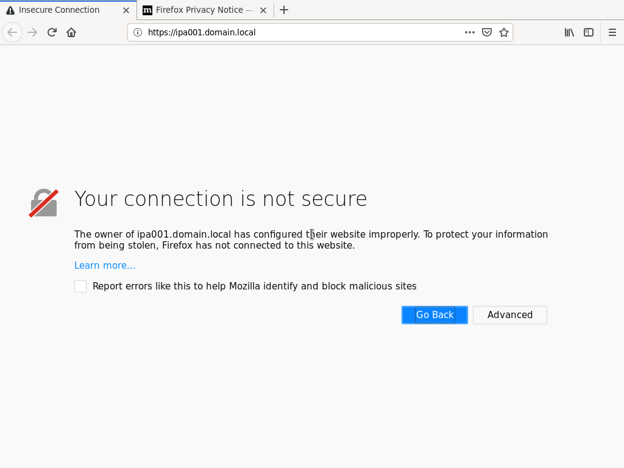Switch to Insecure Connection tab
The image size is (624, 468).
(68, 10)
